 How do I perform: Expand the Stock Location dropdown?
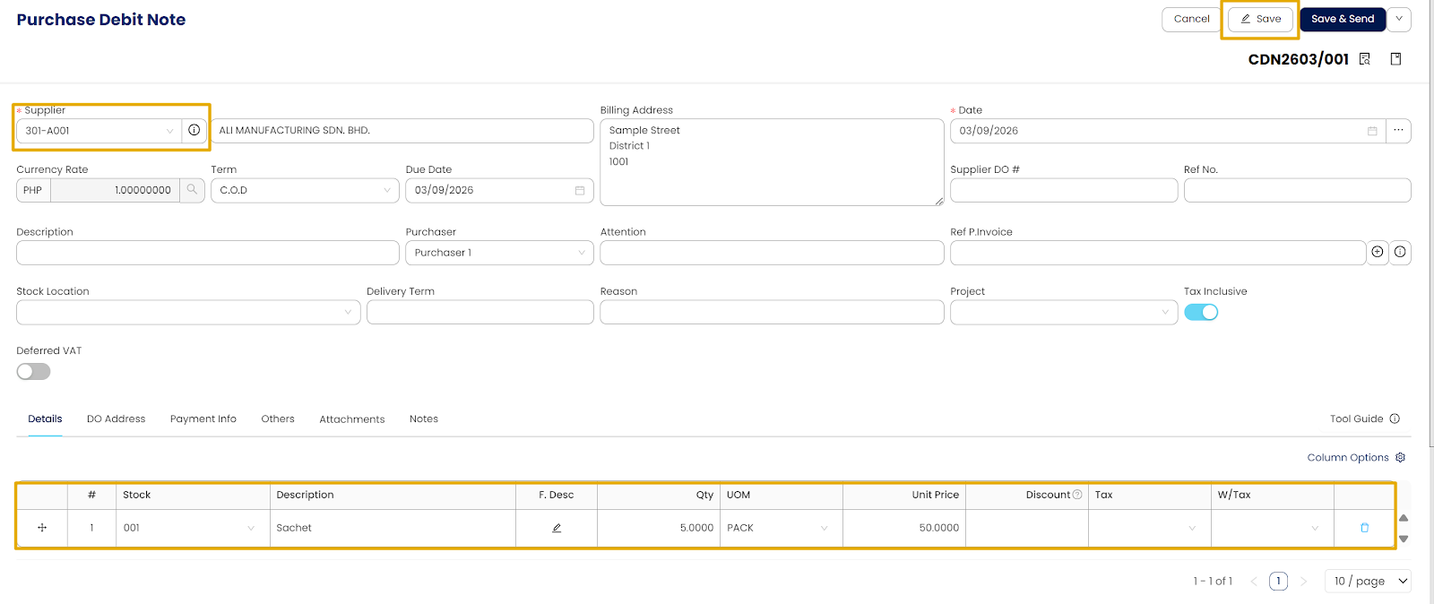click(x=188, y=313)
